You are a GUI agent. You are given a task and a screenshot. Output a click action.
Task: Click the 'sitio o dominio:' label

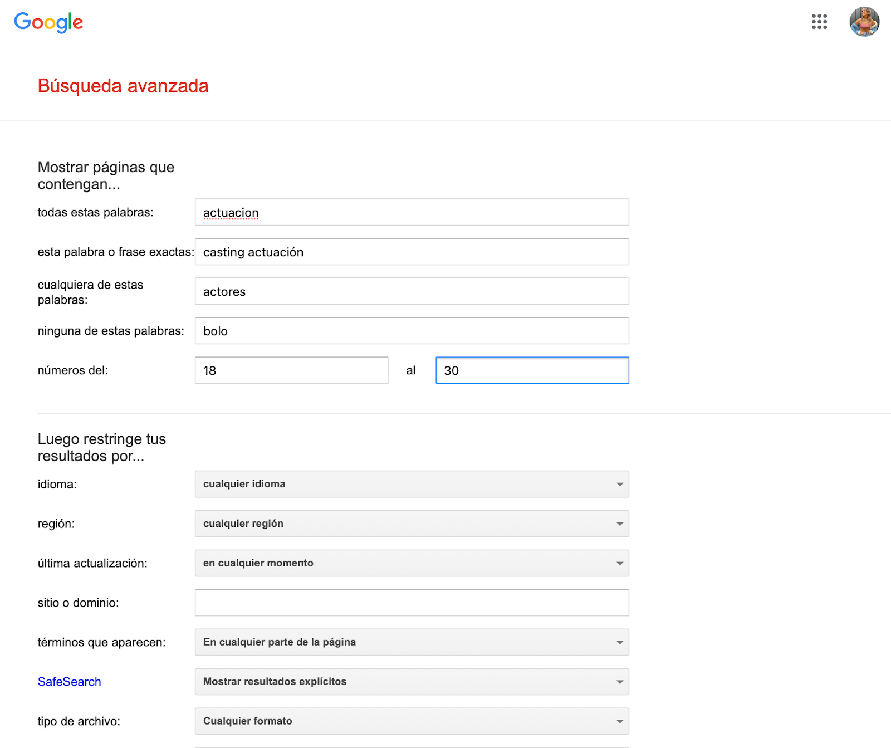pyautogui.click(x=78, y=603)
